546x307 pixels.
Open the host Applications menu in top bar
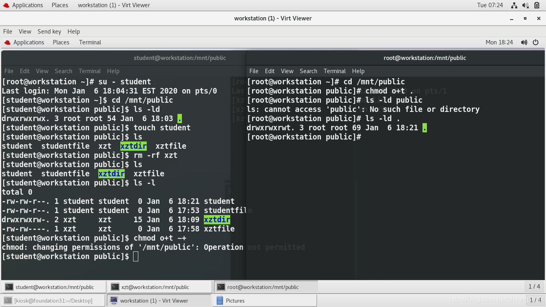(x=28, y=5)
